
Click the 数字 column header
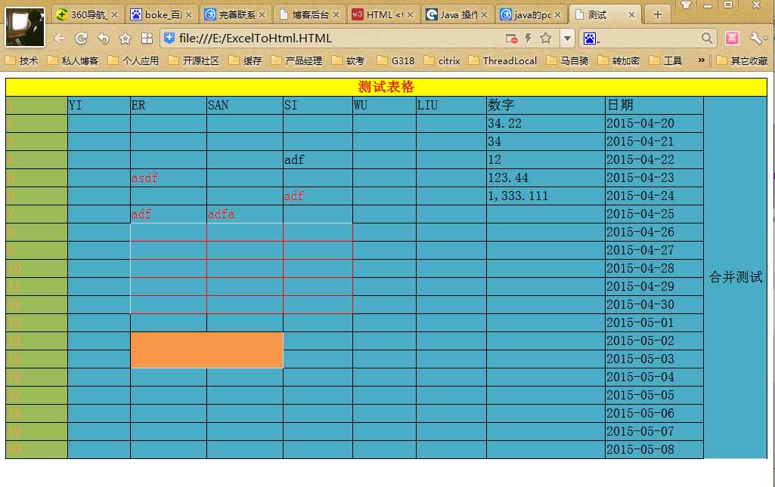pos(546,105)
